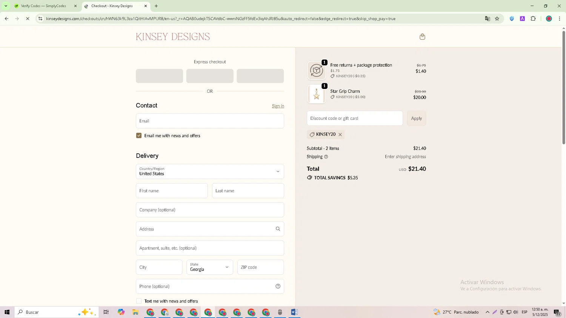Click the Star Grip Charm product thumbnail

pos(316,94)
